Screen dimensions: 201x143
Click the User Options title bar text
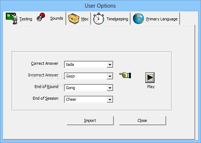click(100, 6)
